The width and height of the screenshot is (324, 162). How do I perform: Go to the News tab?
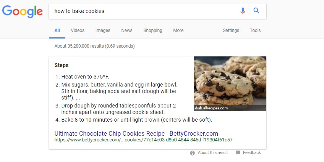click(x=127, y=30)
